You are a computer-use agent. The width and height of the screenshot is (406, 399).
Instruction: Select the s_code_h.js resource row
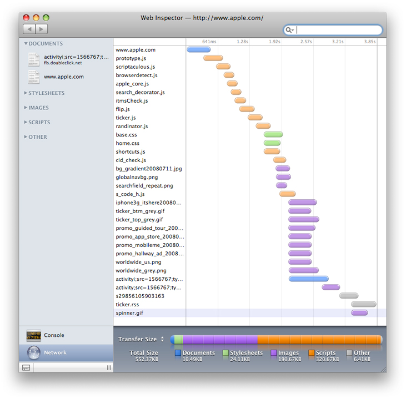tap(250, 194)
